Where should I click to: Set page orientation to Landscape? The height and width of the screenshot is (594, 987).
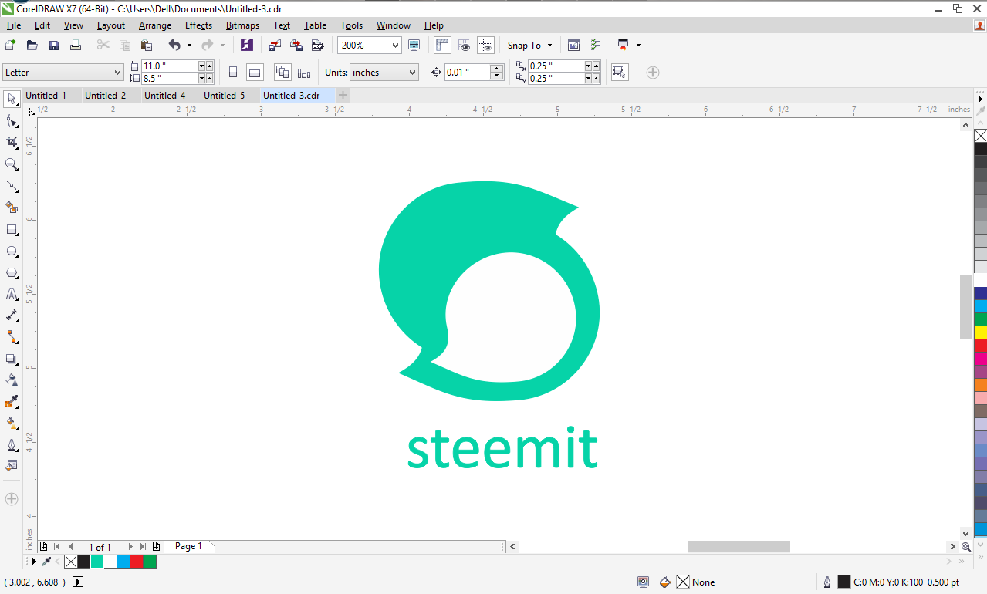(255, 73)
